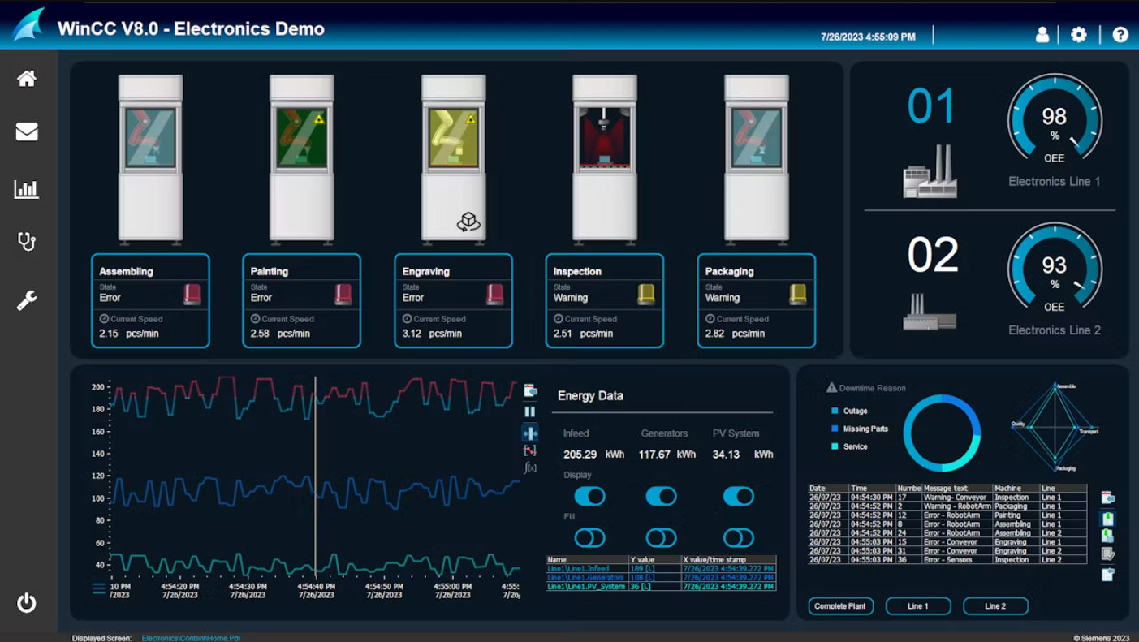1139x642 pixels.
Task: Enable Infeed Fill toggle
Action: [590, 537]
